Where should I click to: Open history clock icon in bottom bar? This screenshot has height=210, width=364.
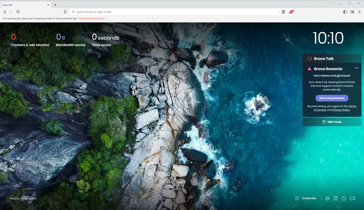click(344, 198)
